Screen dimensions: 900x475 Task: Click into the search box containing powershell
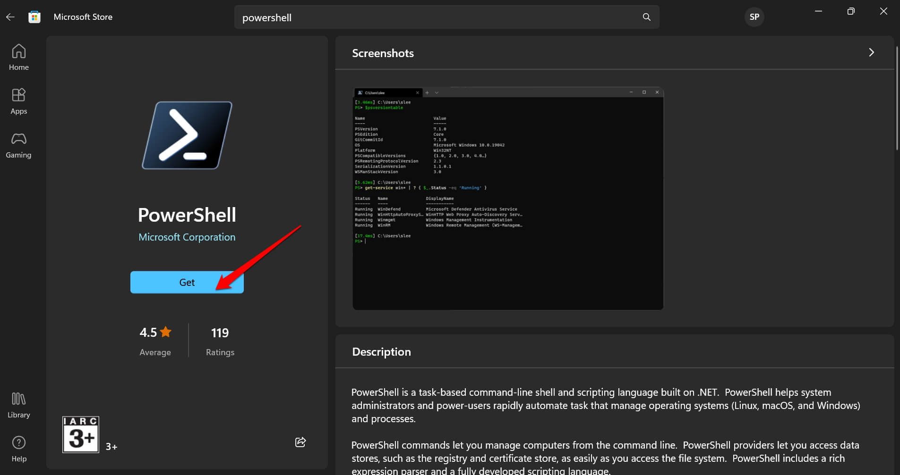pos(446,17)
